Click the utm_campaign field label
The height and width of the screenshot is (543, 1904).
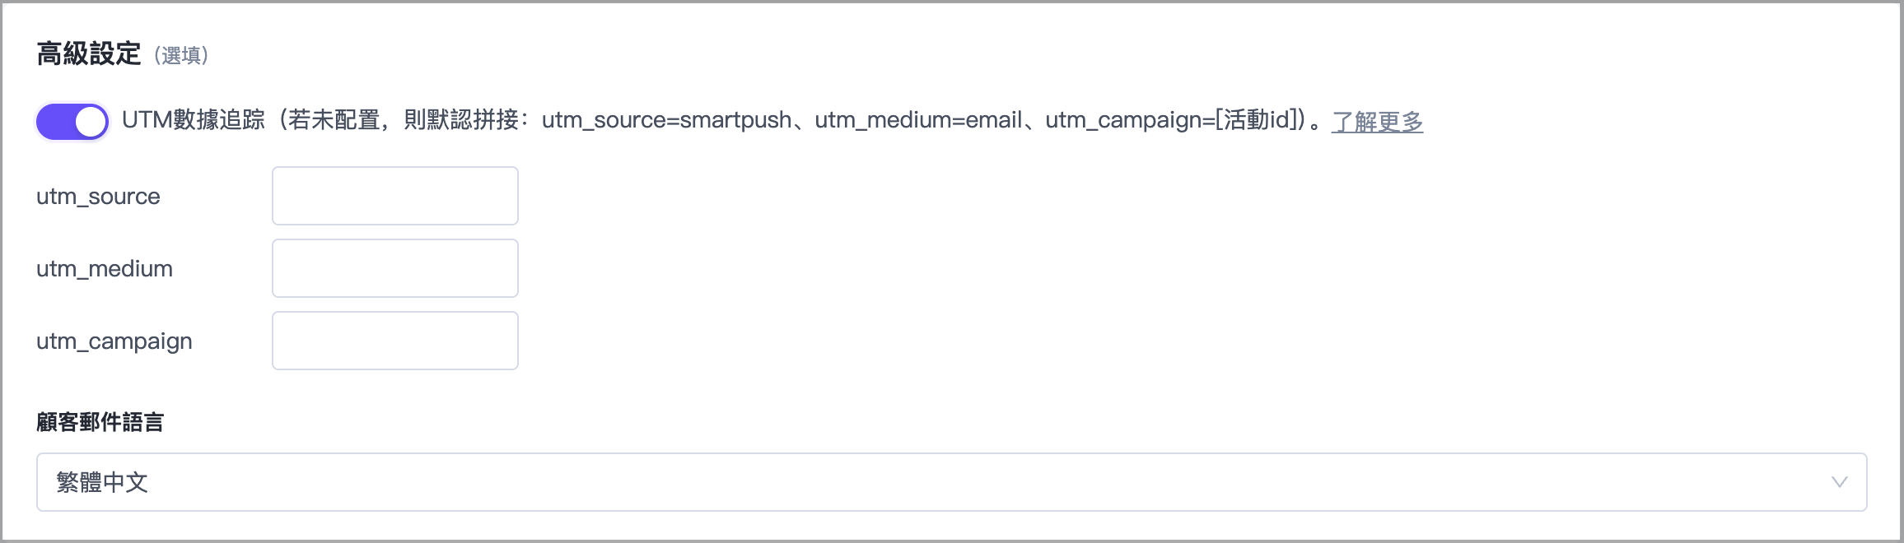coord(114,341)
